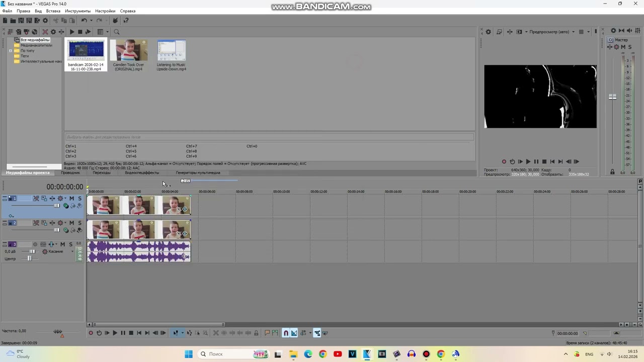This screenshot has width=644, height=362.
Task: Play in the video preview window
Action: coord(528,161)
